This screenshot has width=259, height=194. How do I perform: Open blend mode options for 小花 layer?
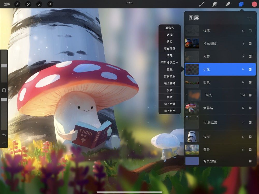pyautogui.click(x=243, y=69)
